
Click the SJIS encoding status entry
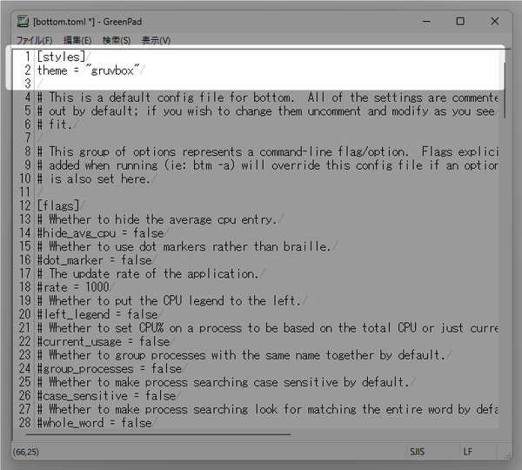[x=417, y=452]
